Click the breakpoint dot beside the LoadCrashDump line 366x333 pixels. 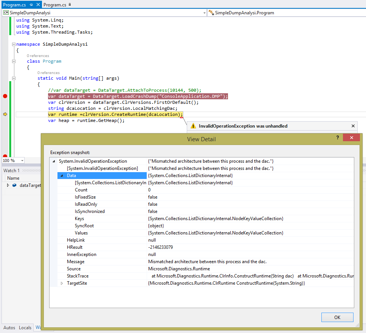pyautogui.click(x=5, y=96)
